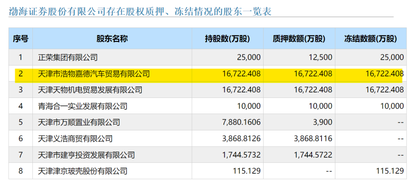Image resolution: width=412 pixels, height=189 pixels.
Task: Click serial number 3 beside 天物机电
Action: click(x=21, y=90)
